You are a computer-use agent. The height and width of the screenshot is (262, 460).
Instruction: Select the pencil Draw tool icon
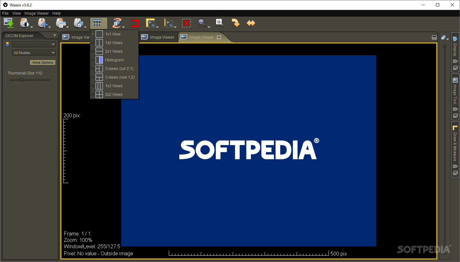coord(168,23)
